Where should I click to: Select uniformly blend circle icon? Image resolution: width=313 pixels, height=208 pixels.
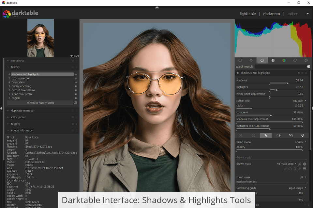tap(253, 135)
